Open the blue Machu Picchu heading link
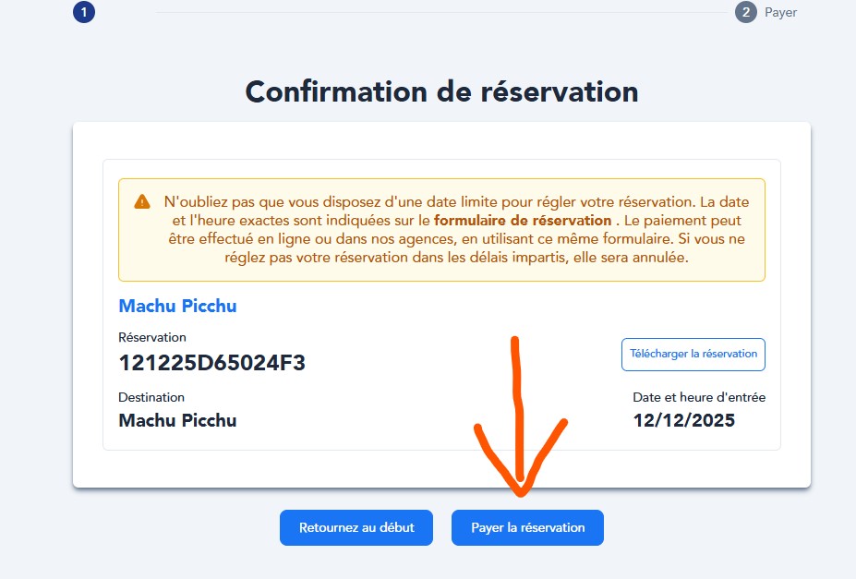The image size is (856, 579). [177, 306]
